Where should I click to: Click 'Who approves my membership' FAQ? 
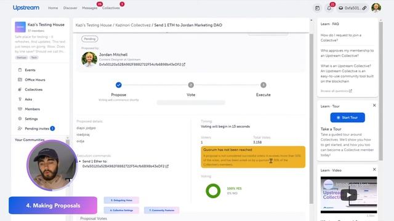(347, 53)
